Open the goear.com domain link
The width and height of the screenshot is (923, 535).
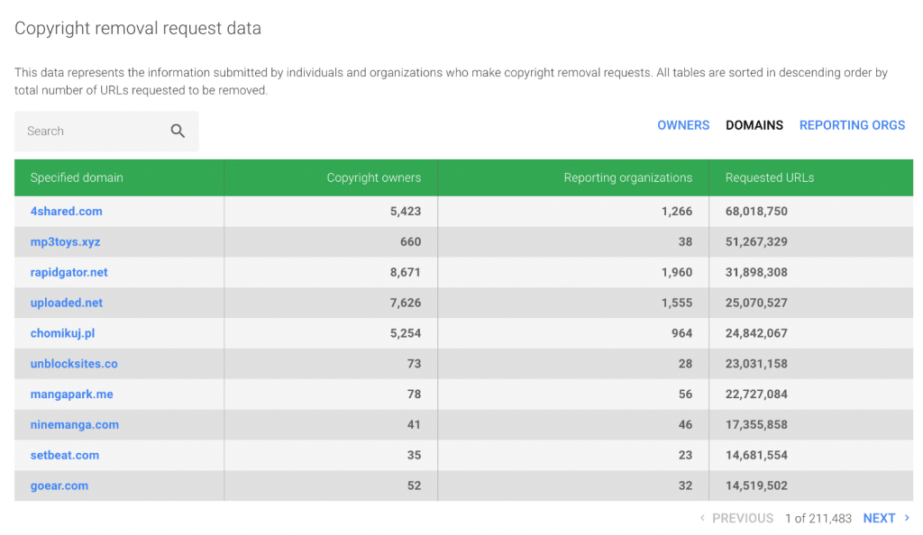pyautogui.click(x=59, y=485)
